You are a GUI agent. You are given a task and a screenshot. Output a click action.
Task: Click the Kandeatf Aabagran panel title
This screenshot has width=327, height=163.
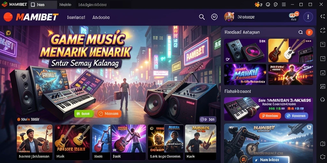point(242,32)
